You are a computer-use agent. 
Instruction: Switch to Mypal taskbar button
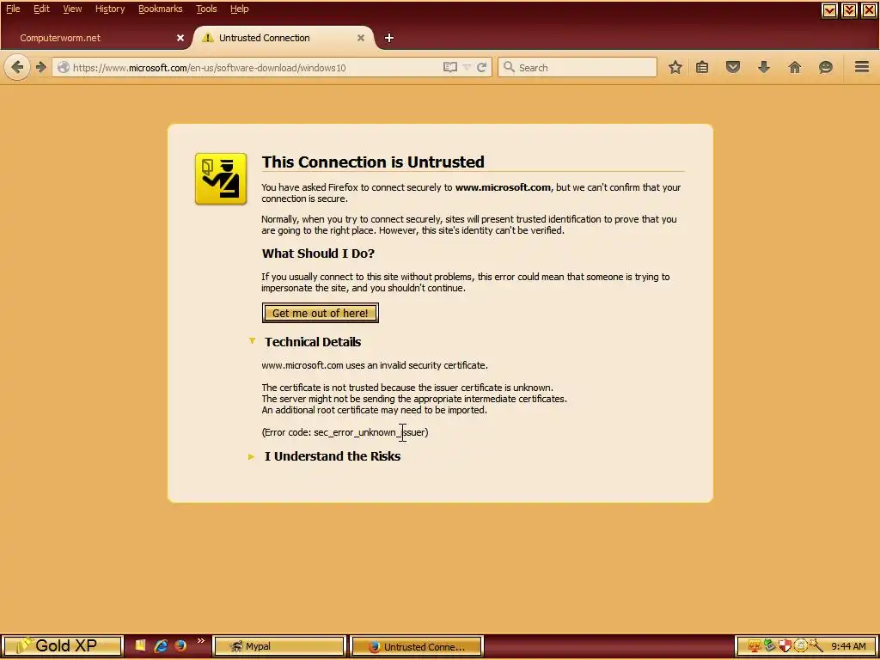(279, 646)
